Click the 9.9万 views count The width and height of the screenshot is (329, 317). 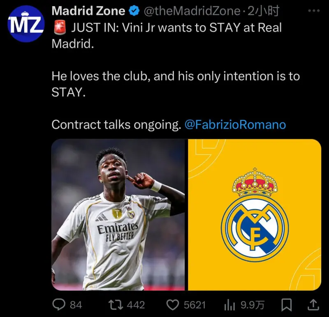253,305
